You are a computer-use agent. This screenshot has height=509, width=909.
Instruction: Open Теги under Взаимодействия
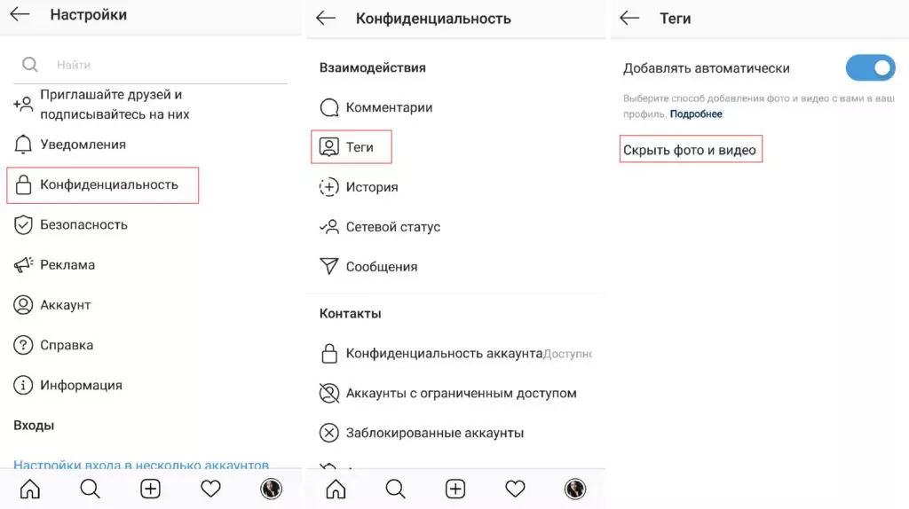(x=352, y=147)
